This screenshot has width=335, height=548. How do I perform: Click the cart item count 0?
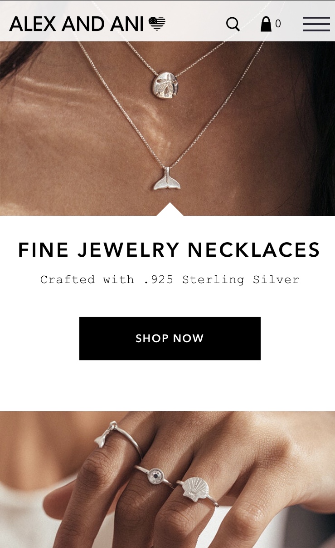pyautogui.click(x=278, y=24)
